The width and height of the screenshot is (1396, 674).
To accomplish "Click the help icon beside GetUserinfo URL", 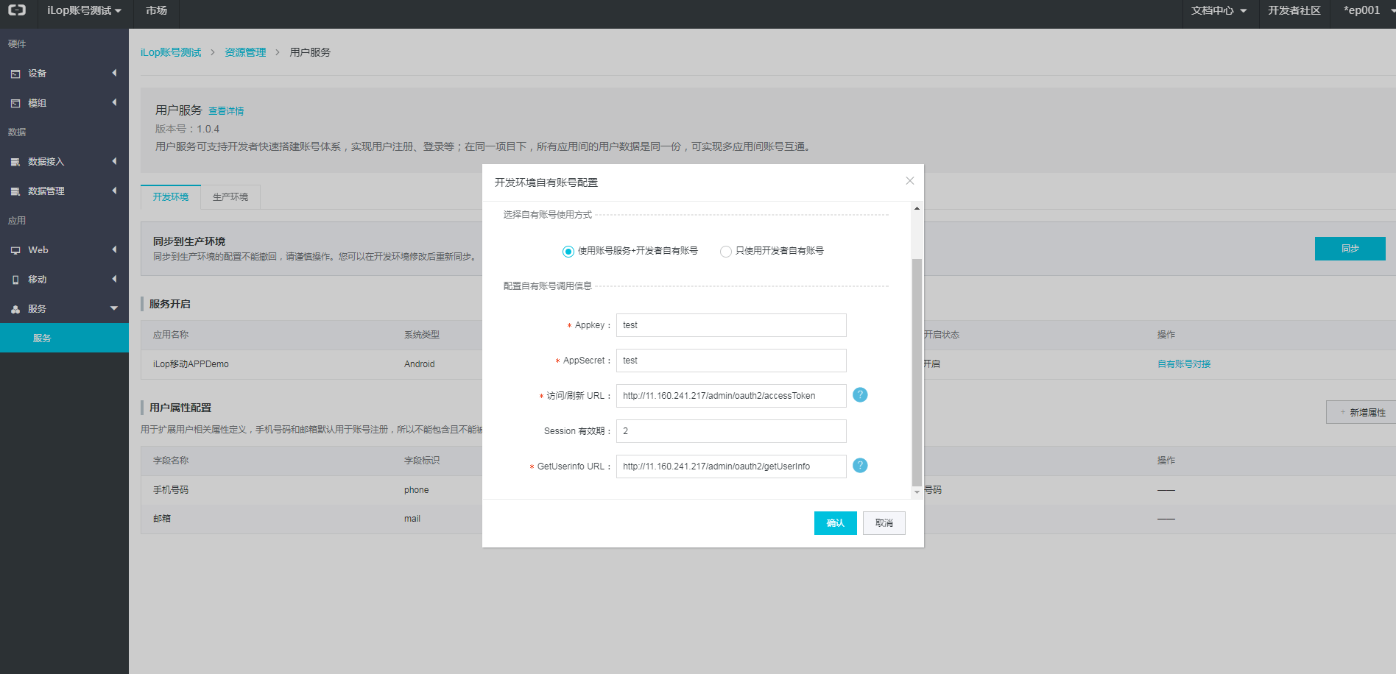I will pos(859,466).
